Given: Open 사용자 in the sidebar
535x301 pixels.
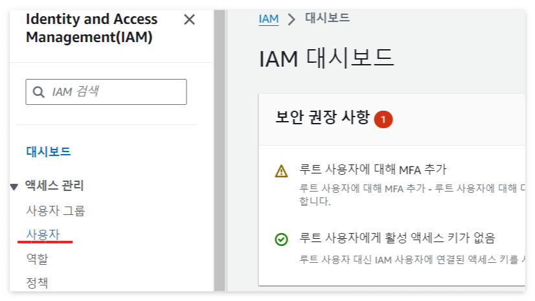Looking at the screenshot, I should (x=43, y=234).
